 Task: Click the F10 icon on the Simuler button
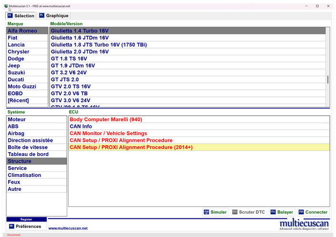pos(206,212)
